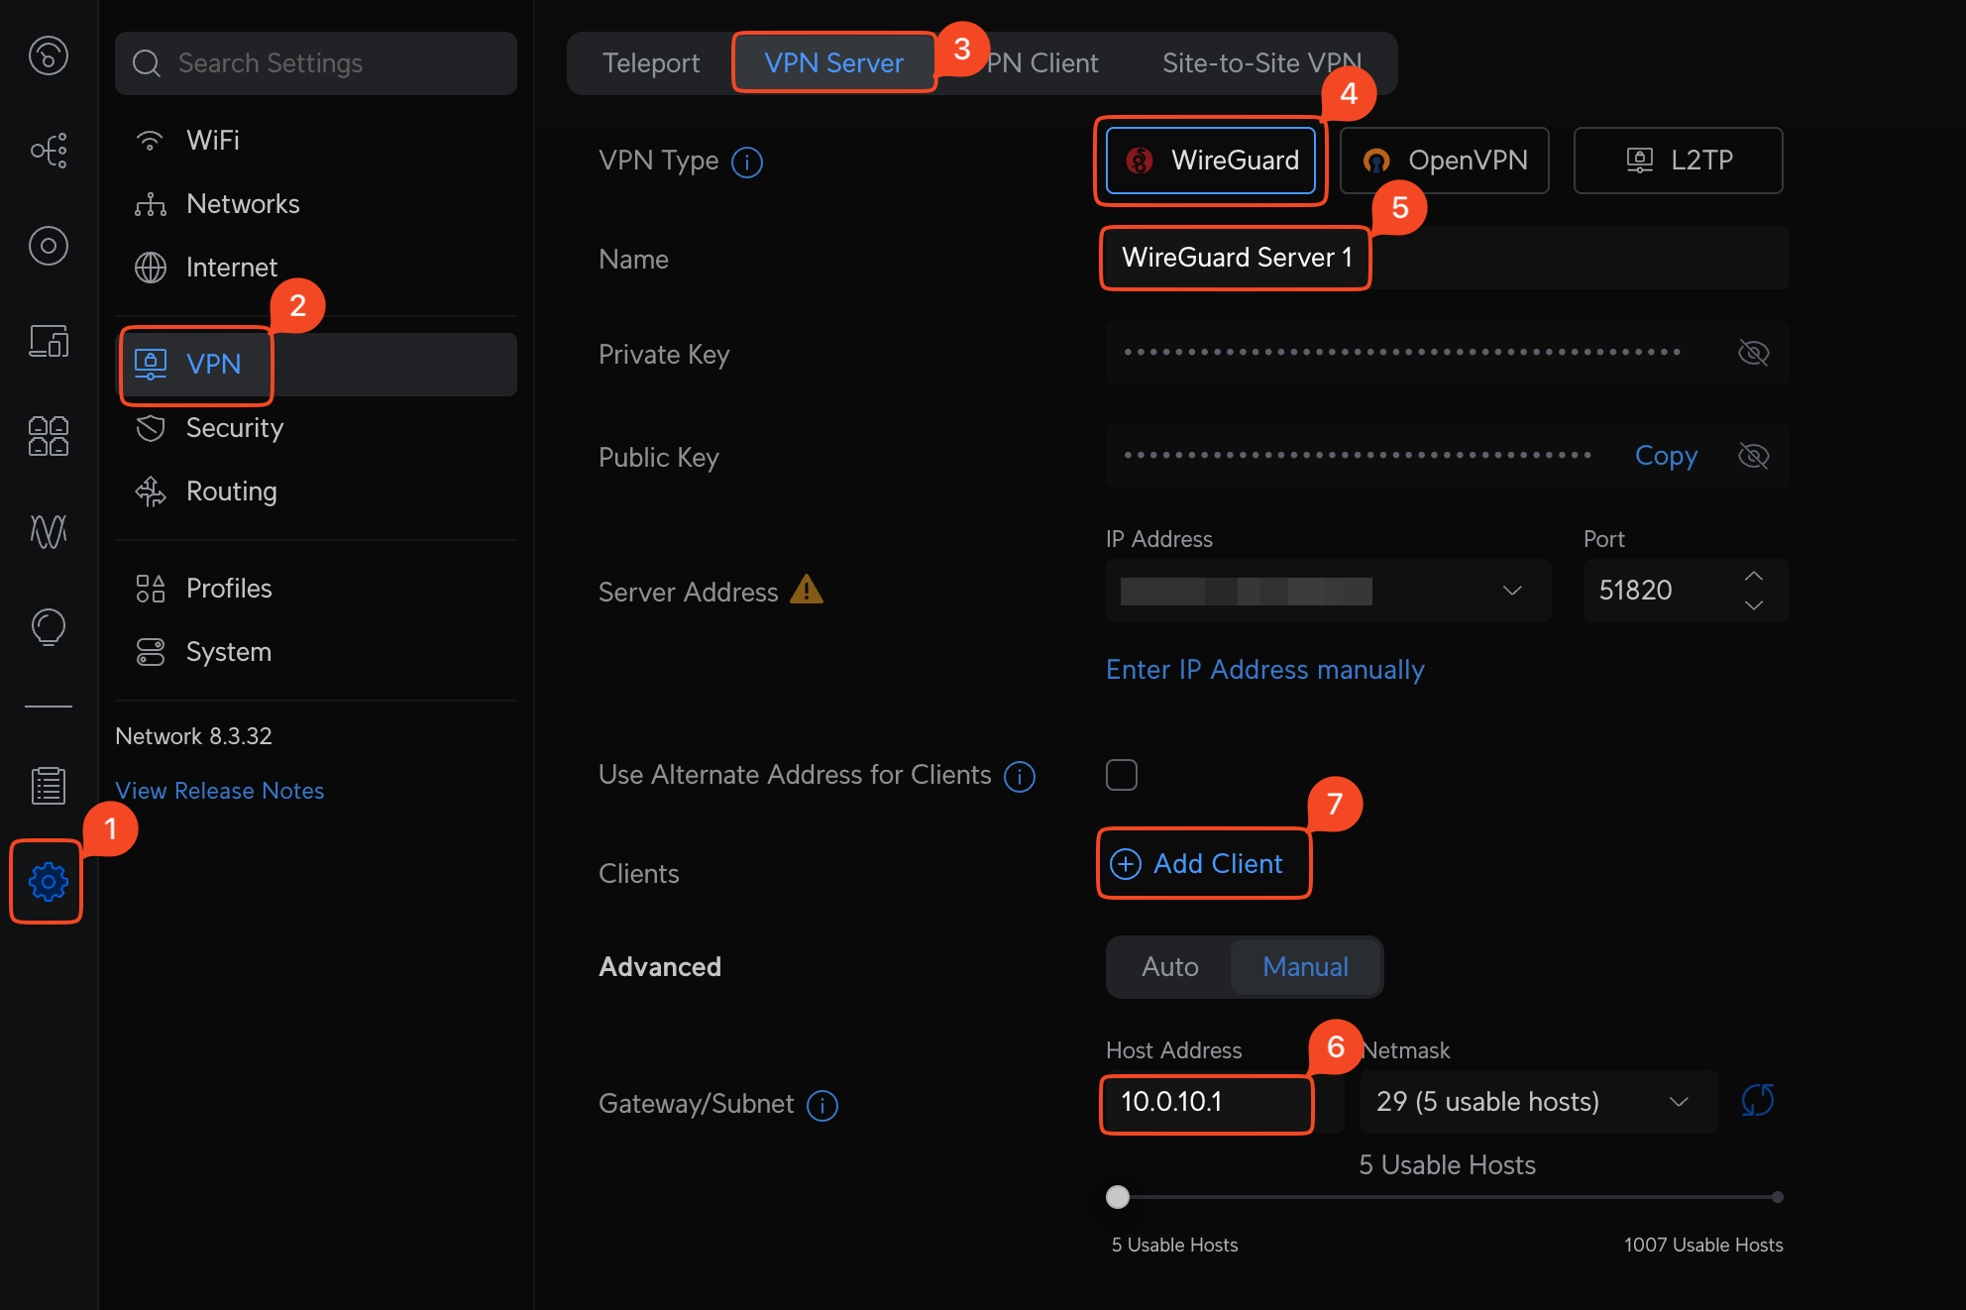Open the UniFi Devices target-circle icon
1966x1310 pixels.
[x=49, y=246]
